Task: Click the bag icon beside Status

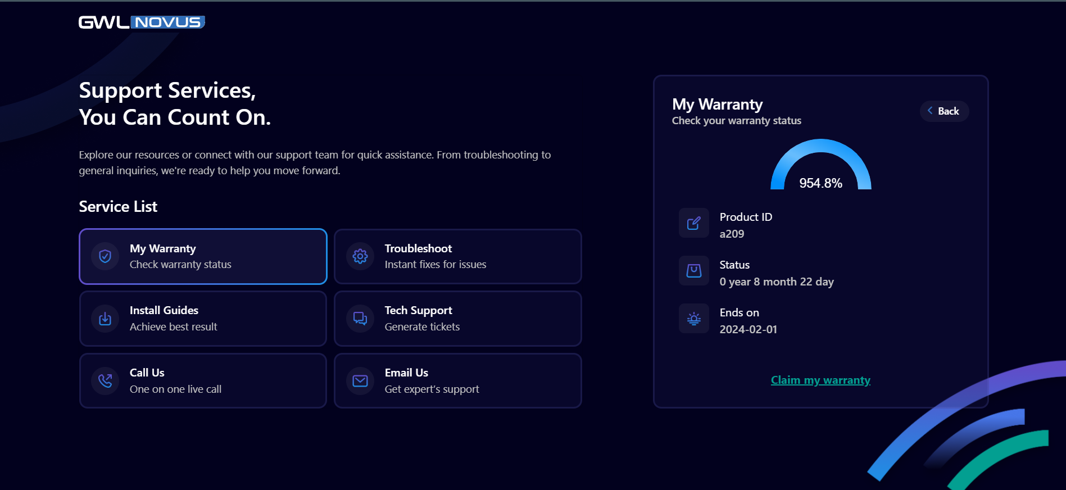Action: coord(693,271)
